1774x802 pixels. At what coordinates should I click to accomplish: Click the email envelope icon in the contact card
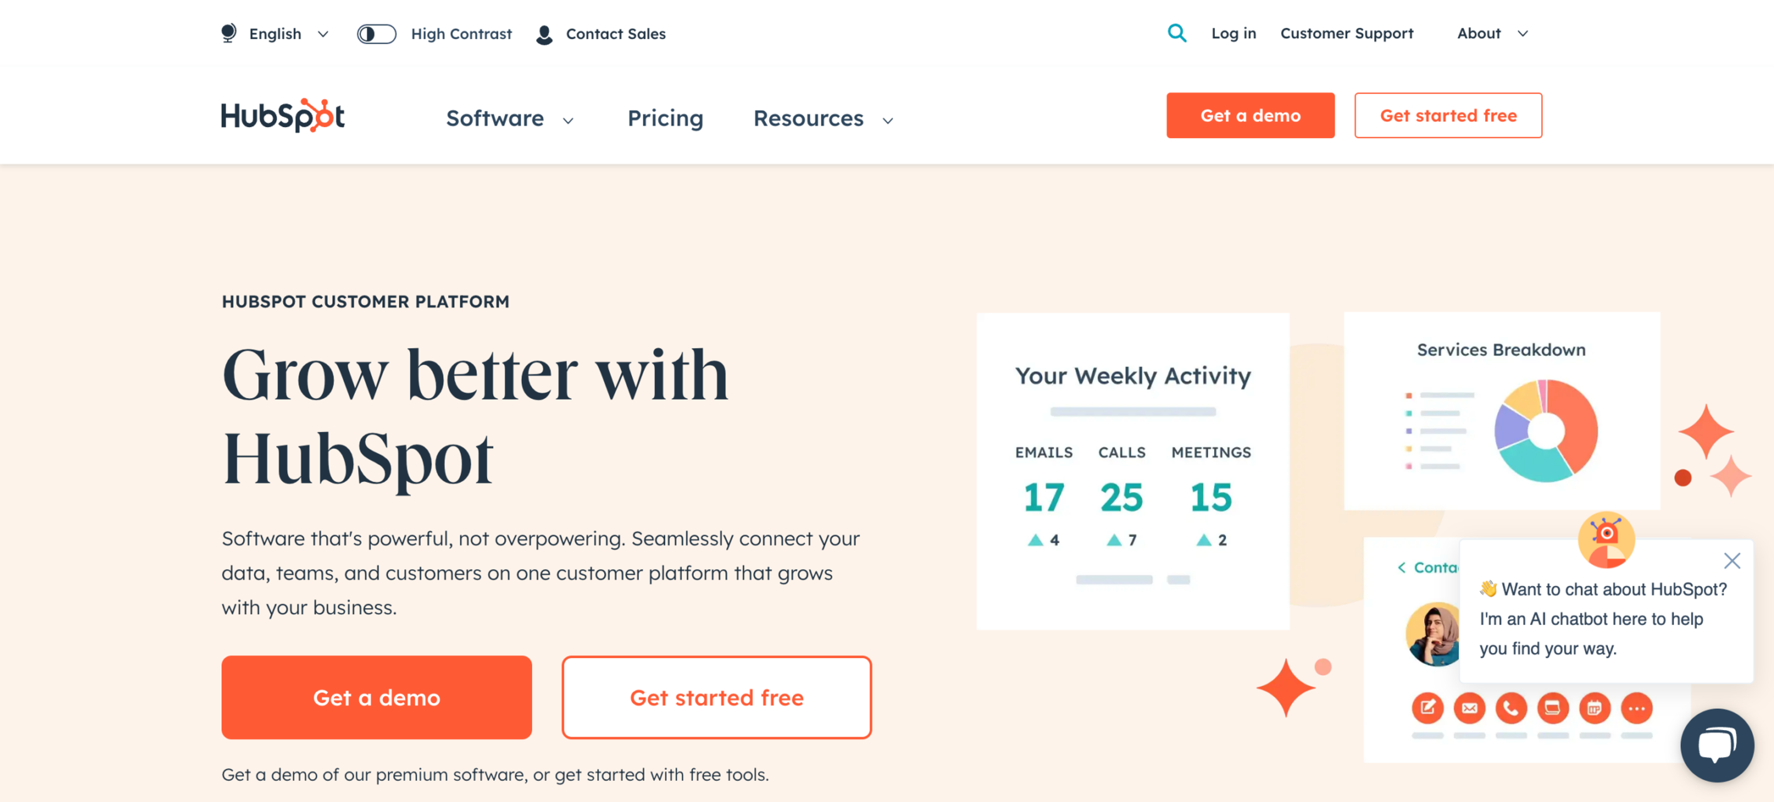[x=1470, y=708]
